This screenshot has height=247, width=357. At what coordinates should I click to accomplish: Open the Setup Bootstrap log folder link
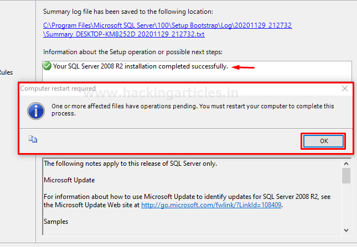(167, 25)
